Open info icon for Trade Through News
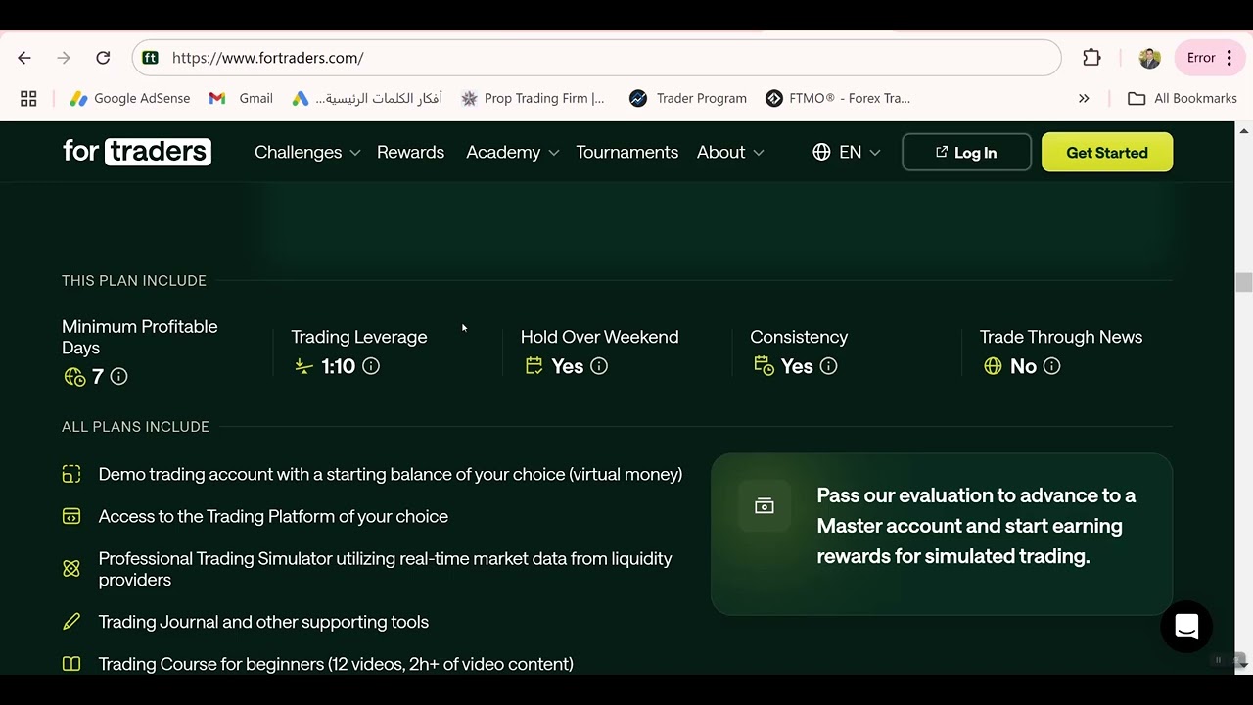Image resolution: width=1253 pixels, height=705 pixels. point(1051,366)
